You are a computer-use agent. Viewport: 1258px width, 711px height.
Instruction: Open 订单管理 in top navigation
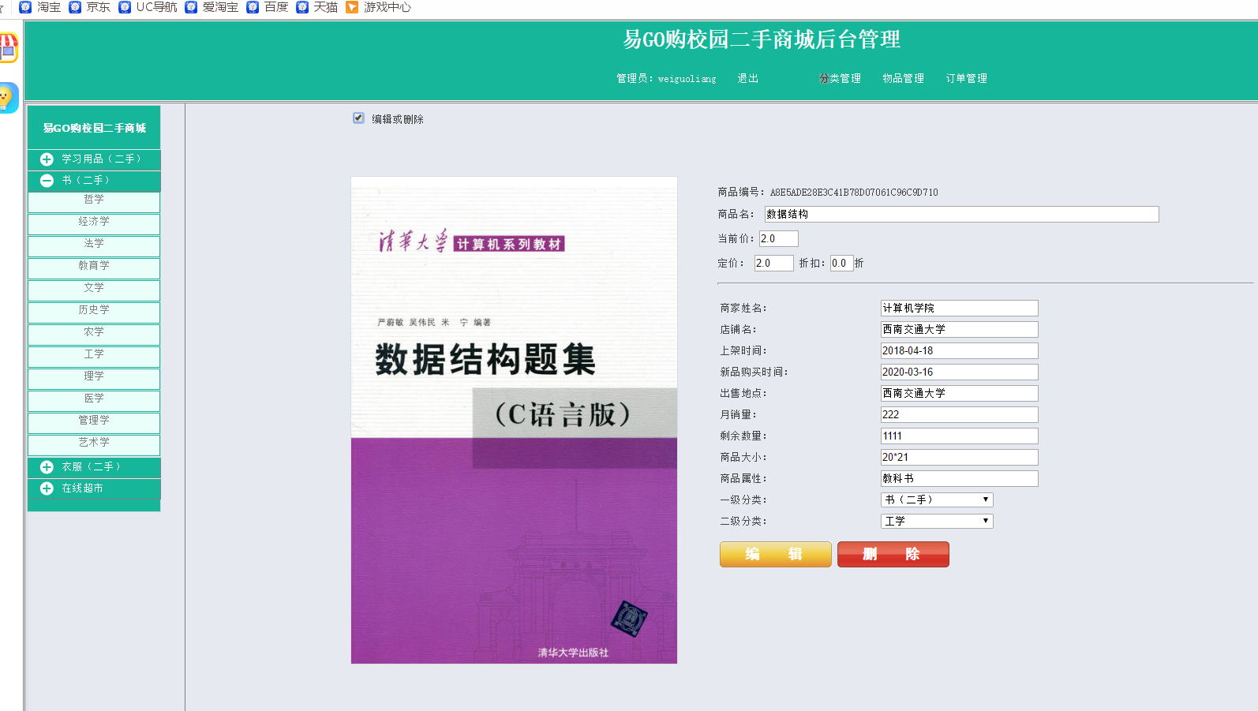[966, 78]
